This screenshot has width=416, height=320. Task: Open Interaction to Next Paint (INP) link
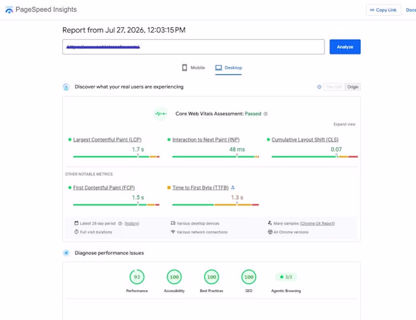point(206,140)
